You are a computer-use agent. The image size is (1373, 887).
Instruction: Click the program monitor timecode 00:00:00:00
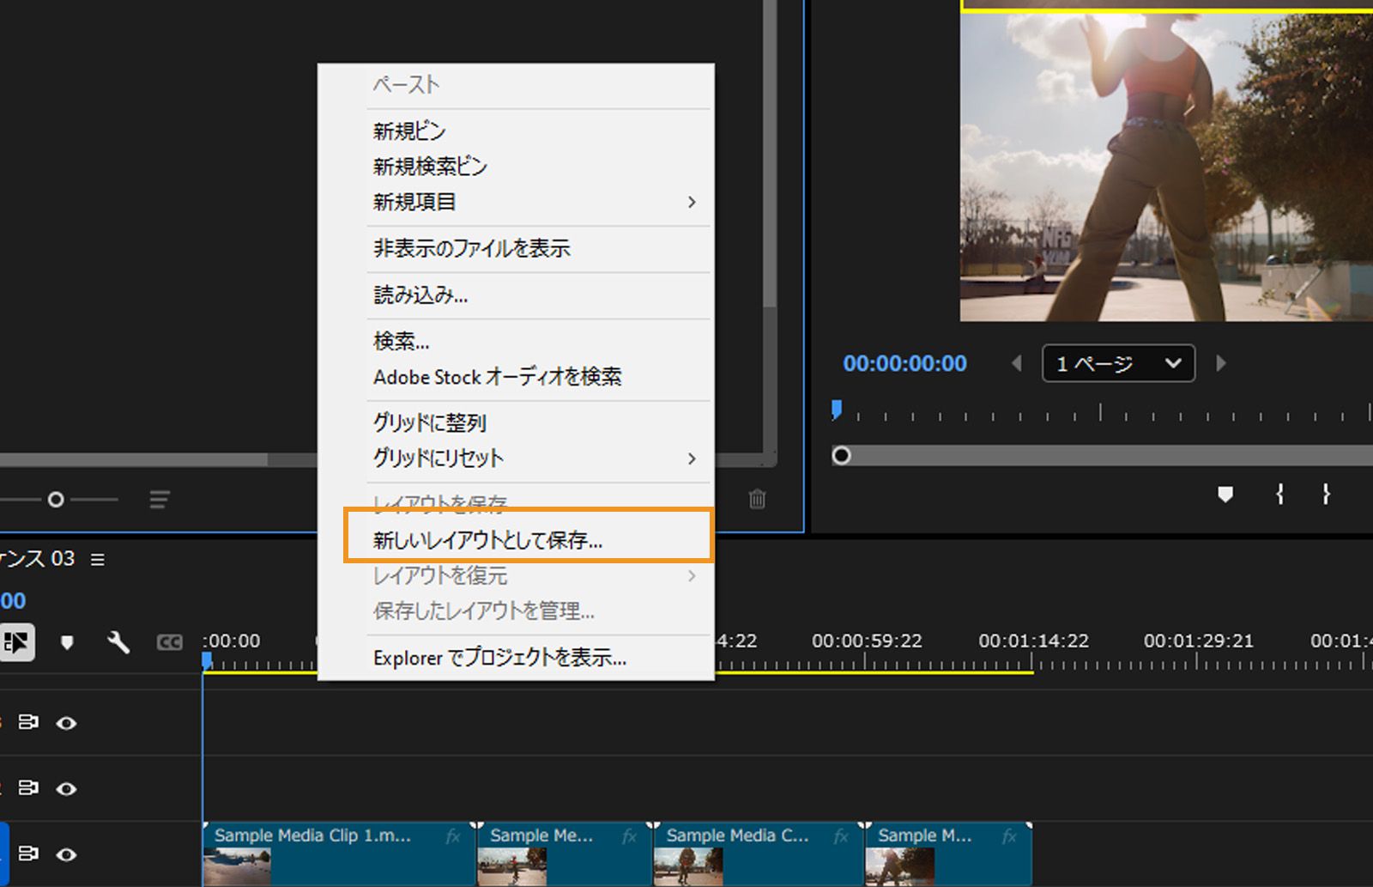tap(904, 363)
